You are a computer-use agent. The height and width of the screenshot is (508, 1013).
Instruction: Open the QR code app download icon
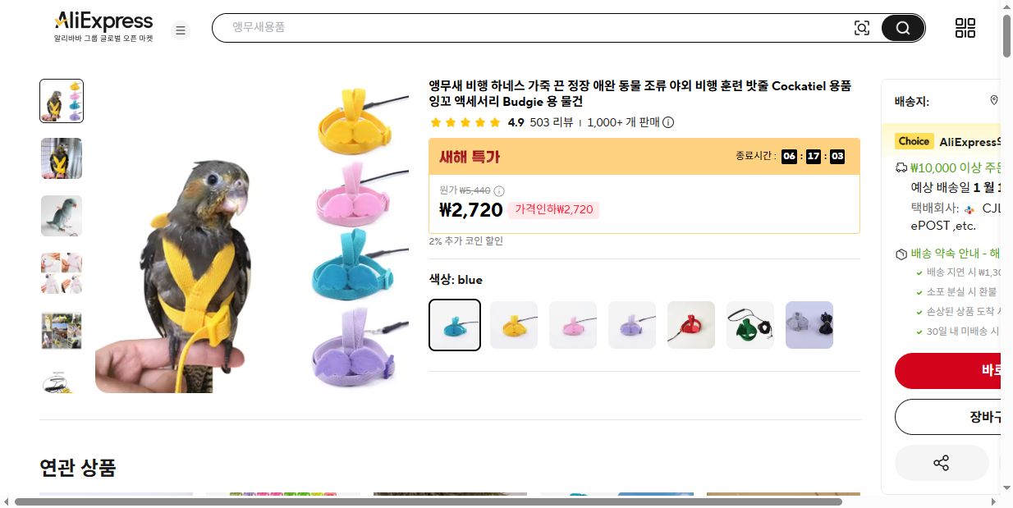[965, 28]
